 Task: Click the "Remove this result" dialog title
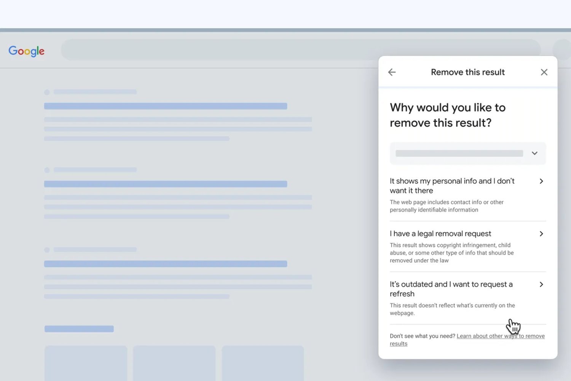(x=468, y=72)
